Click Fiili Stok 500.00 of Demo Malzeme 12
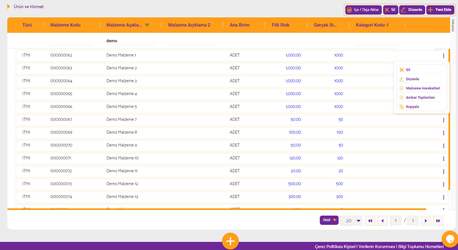 click(295, 184)
